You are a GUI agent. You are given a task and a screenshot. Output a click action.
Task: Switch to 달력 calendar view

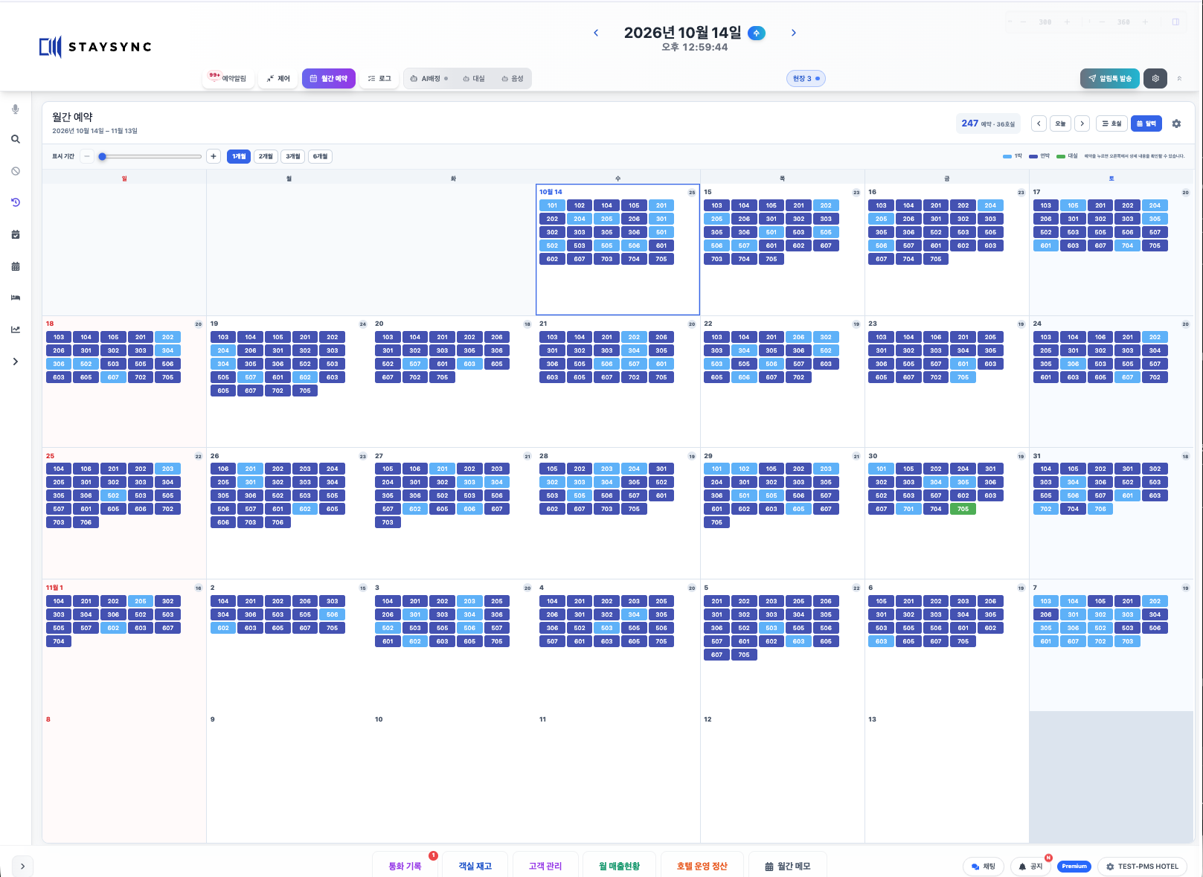coord(1146,123)
